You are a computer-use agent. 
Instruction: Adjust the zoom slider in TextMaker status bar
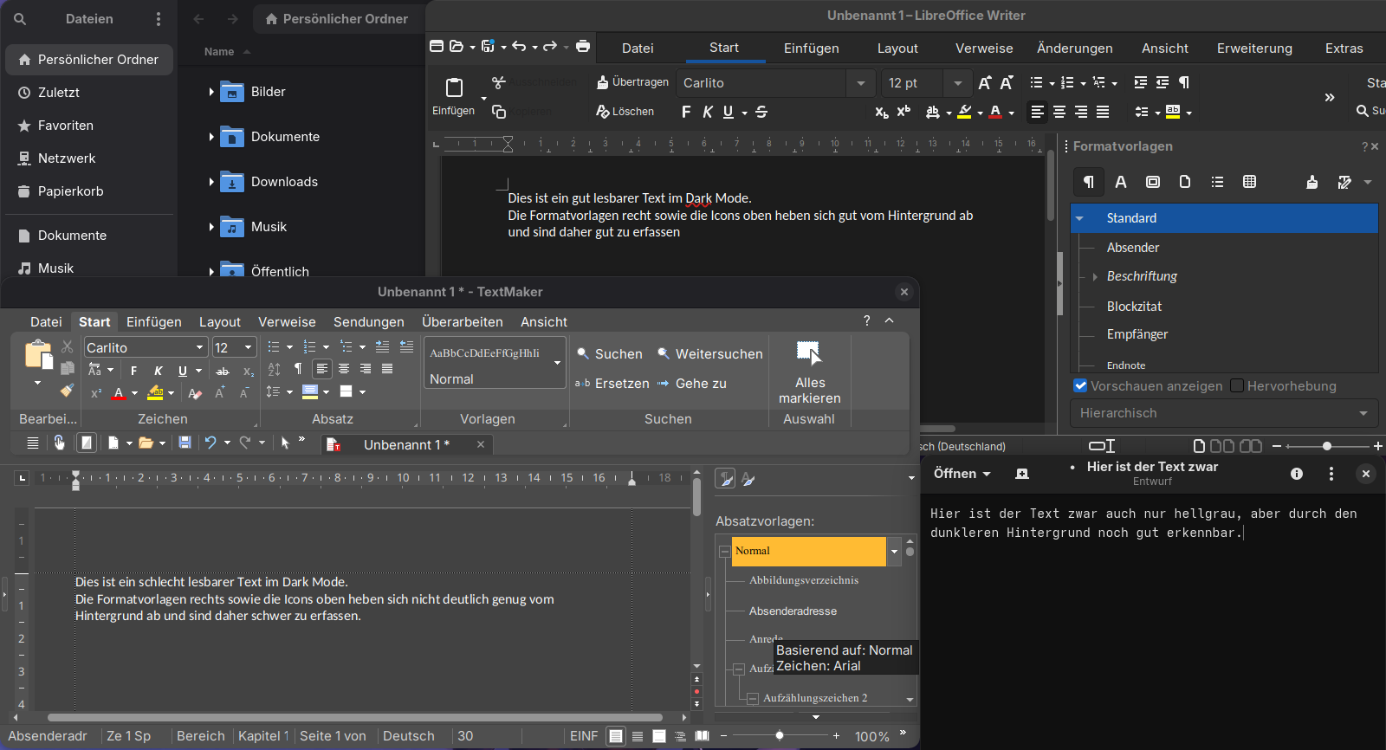780,736
